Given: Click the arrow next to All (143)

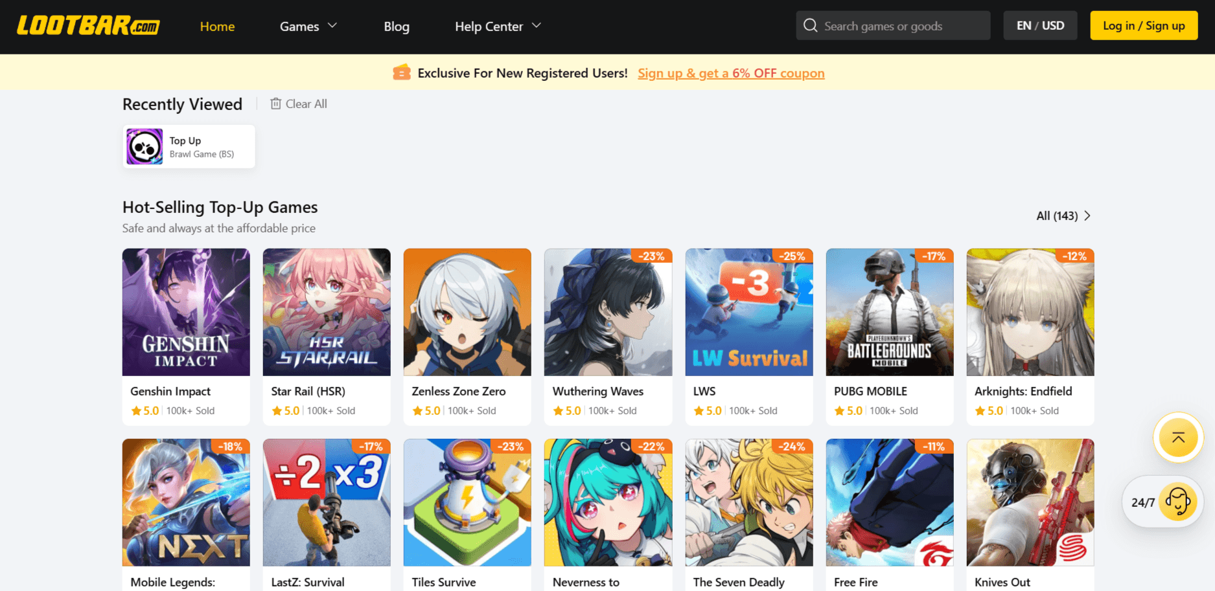Looking at the screenshot, I should pyautogui.click(x=1087, y=216).
